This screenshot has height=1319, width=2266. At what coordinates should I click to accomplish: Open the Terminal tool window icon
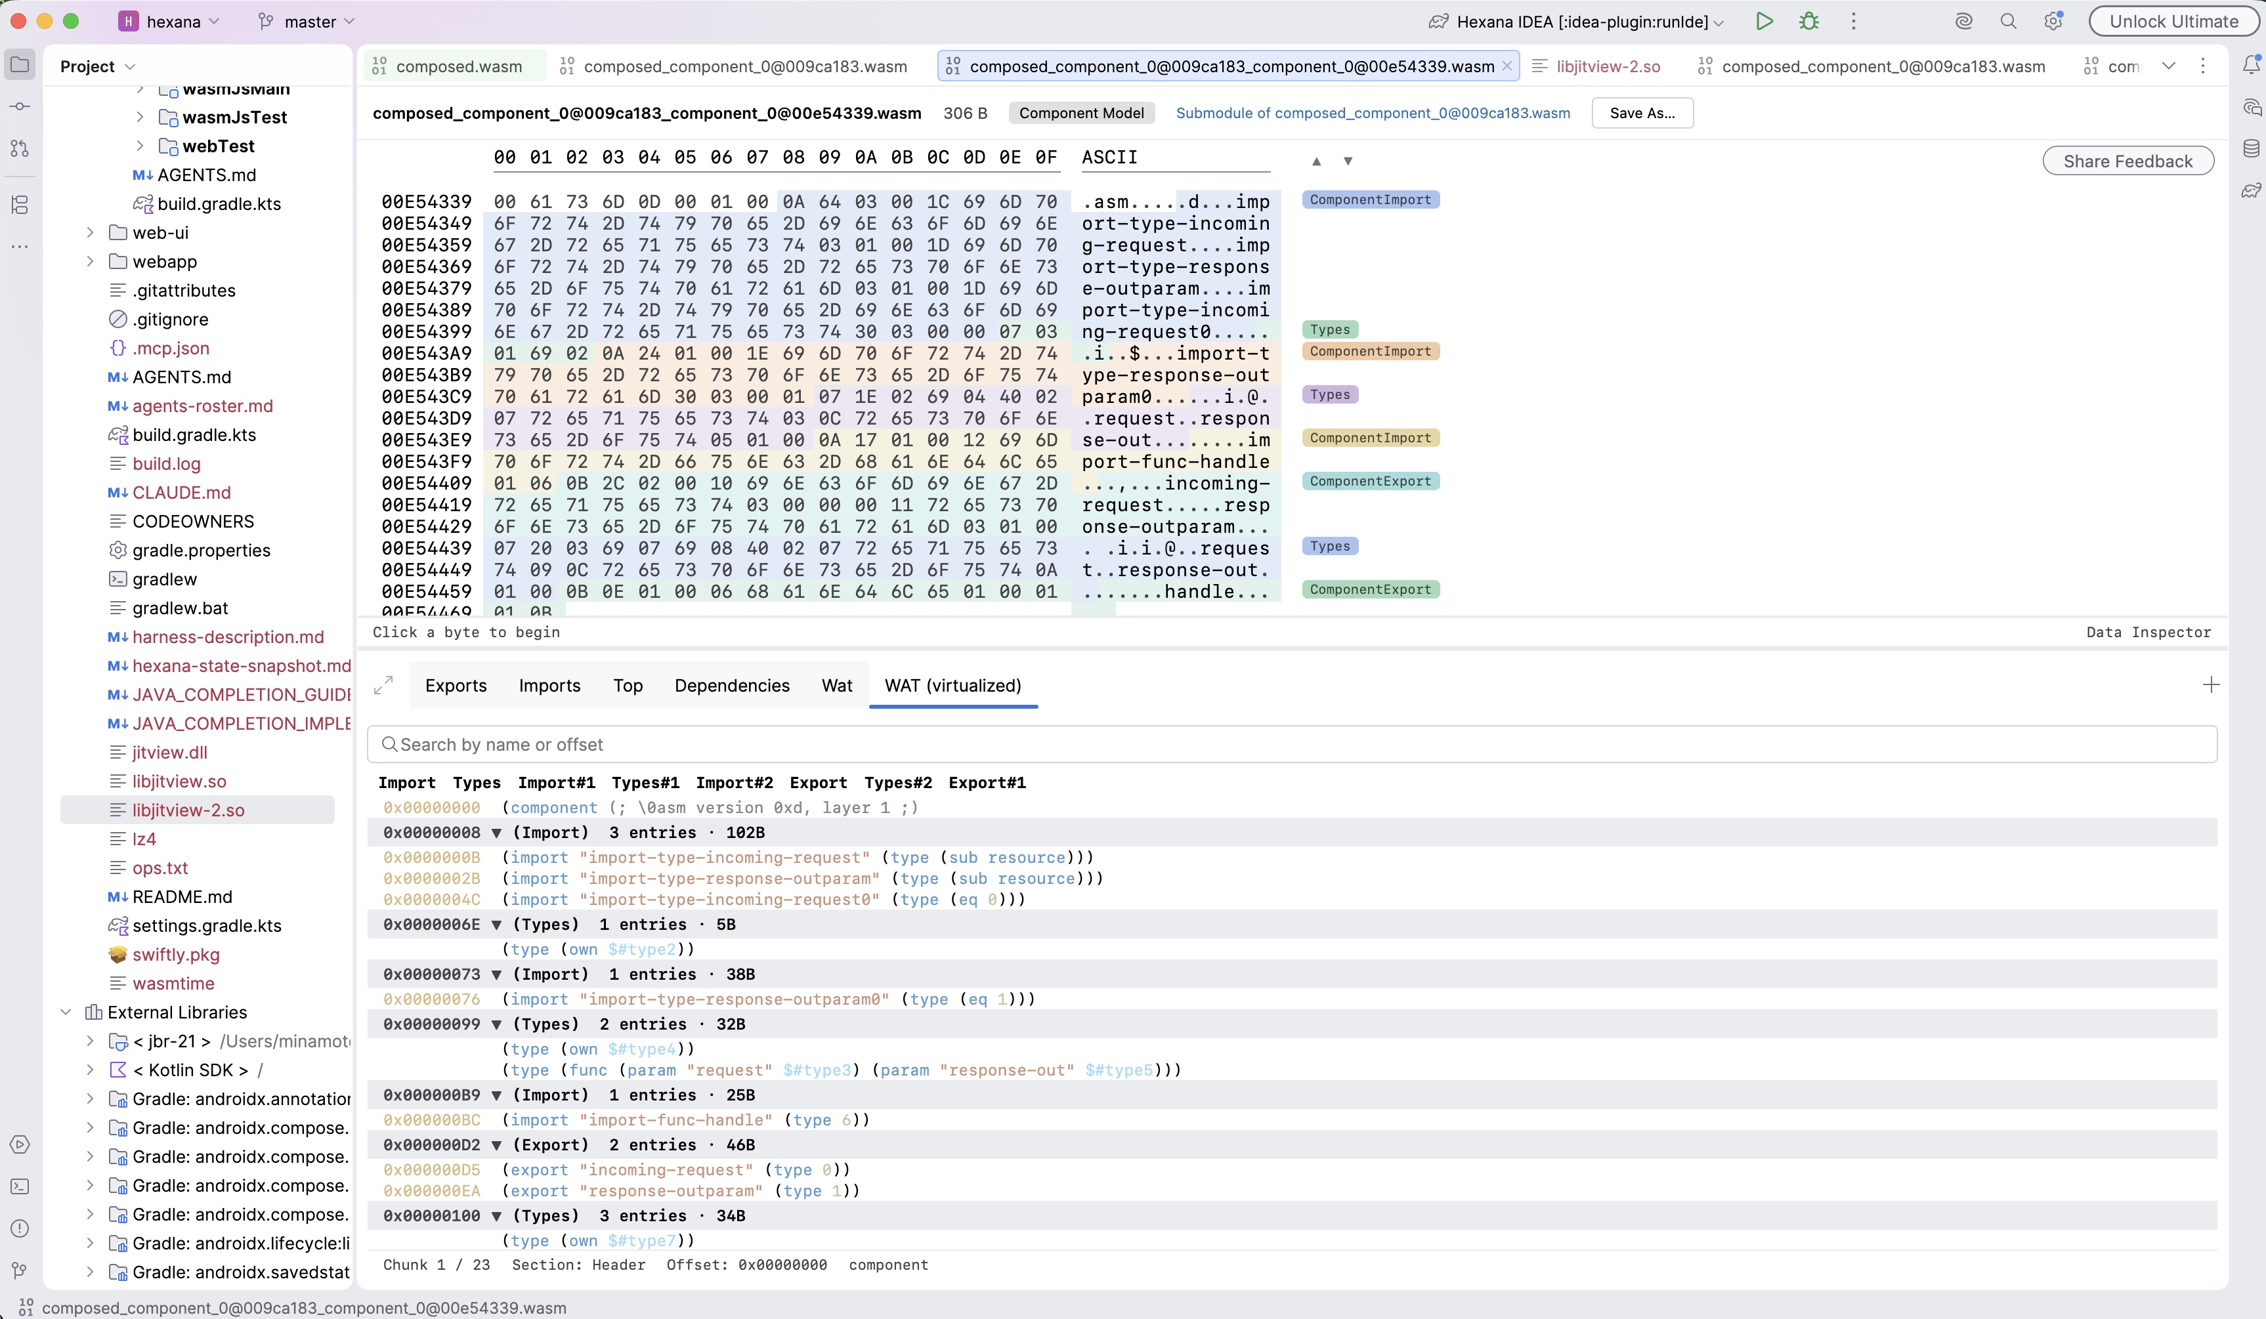[x=20, y=1187]
